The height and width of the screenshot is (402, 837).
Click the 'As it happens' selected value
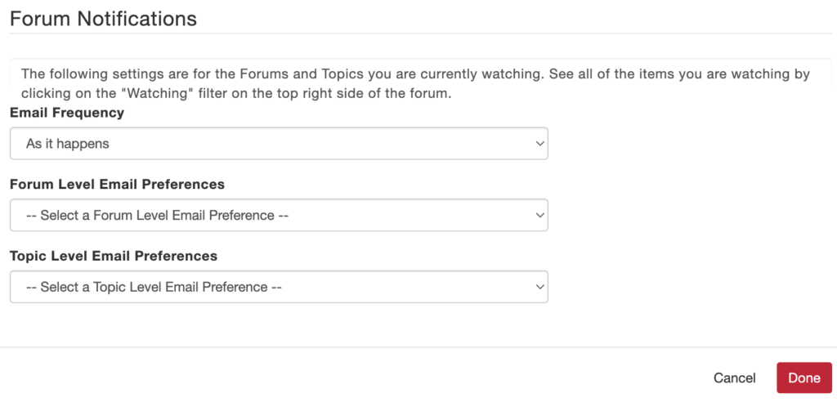point(67,144)
